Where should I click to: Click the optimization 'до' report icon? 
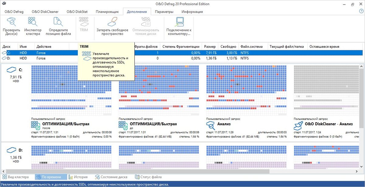pos(123,126)
